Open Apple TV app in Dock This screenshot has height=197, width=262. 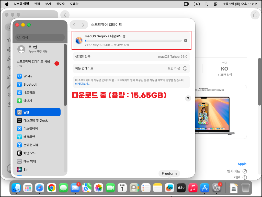[181, 188]
